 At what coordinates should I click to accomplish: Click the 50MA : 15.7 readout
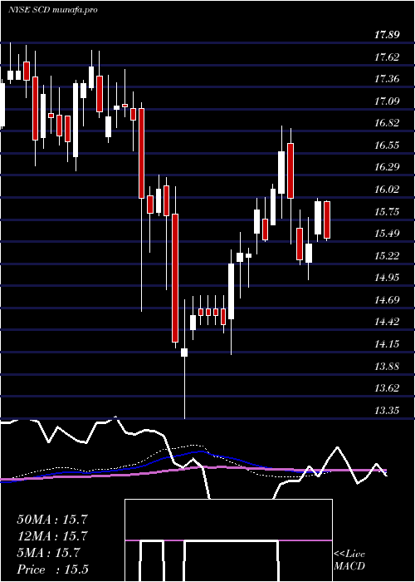click(x=52, y=519)
